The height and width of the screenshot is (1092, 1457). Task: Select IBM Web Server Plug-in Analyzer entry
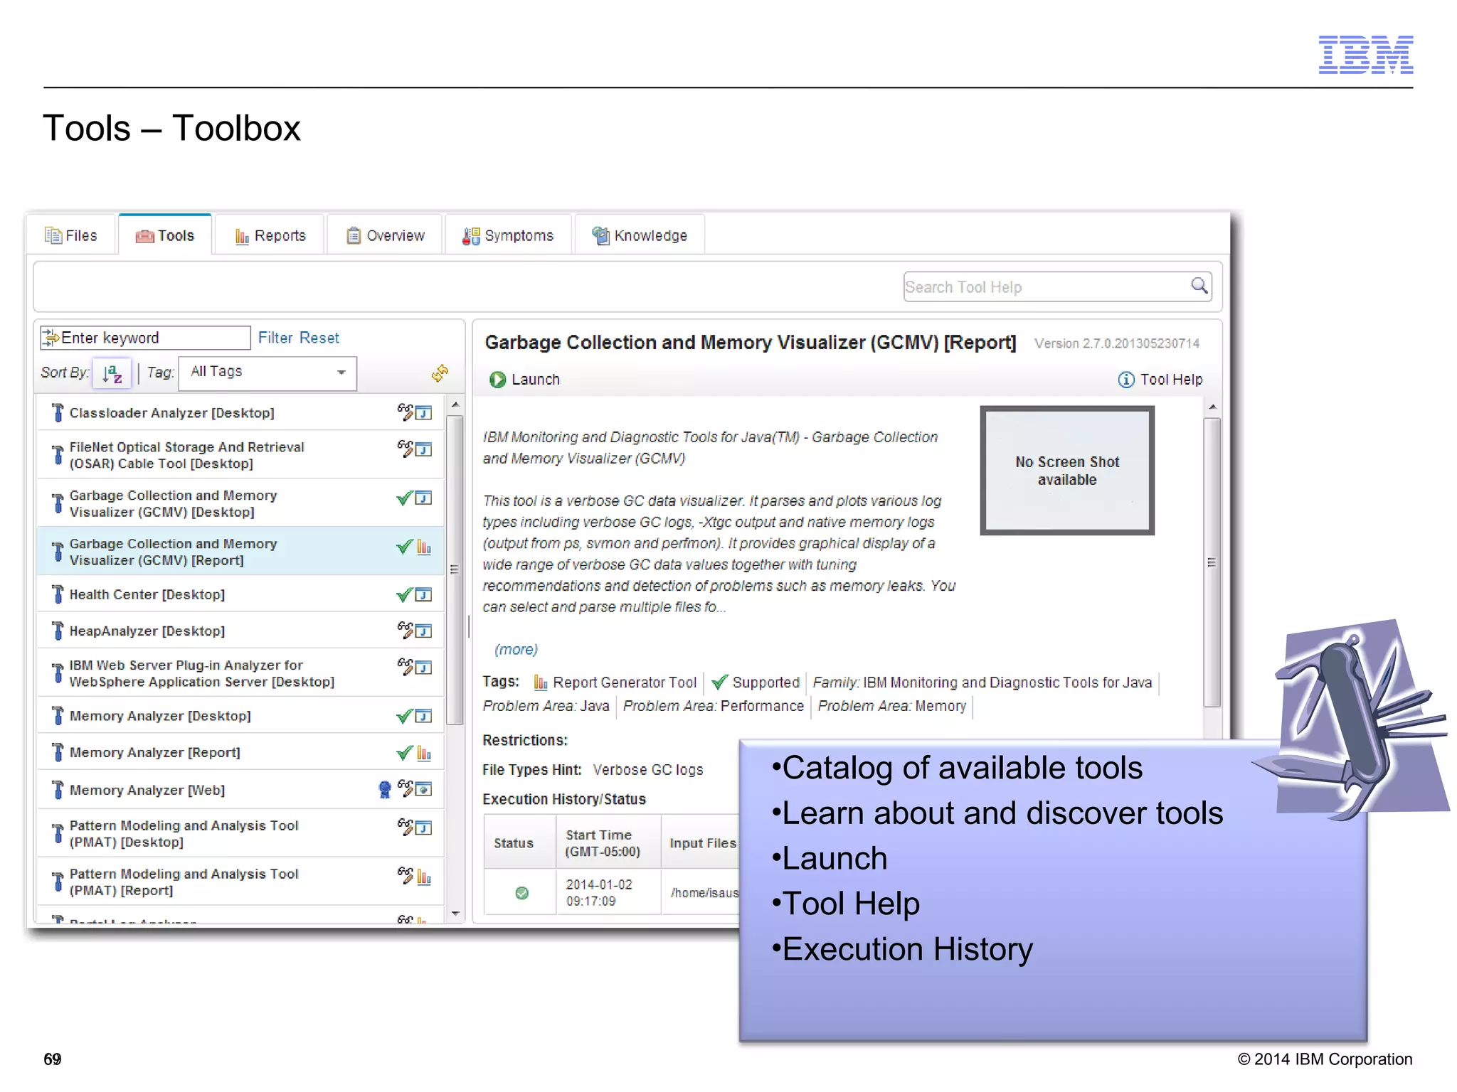click(x=240, y=673)
